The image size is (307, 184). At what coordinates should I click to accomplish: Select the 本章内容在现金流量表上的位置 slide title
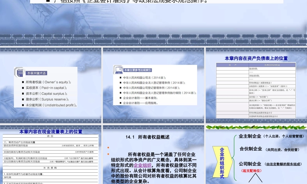click(x=51, y=132)
